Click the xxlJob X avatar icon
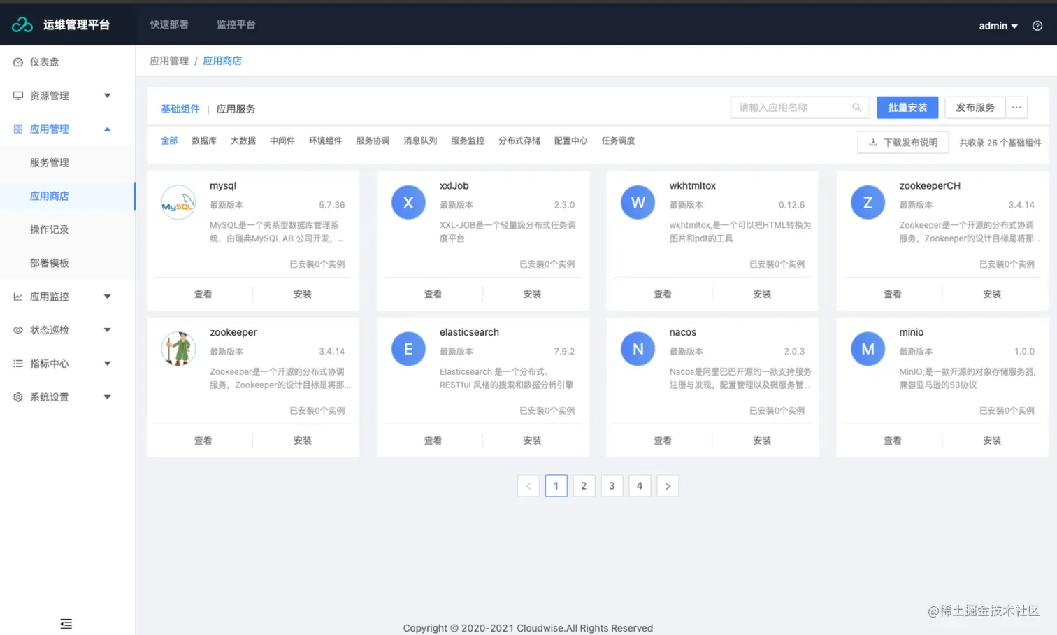The image size is (1057, 635). [x=408, y=203]
